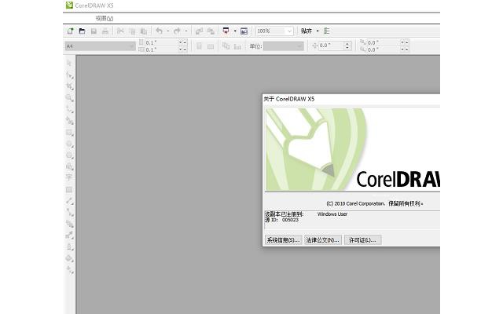The image size is (503, 314).
Task: Click the Options icon beside 贴齐
Action: point(327,31)
